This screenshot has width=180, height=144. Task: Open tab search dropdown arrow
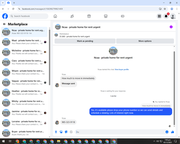tap(3, 3)
